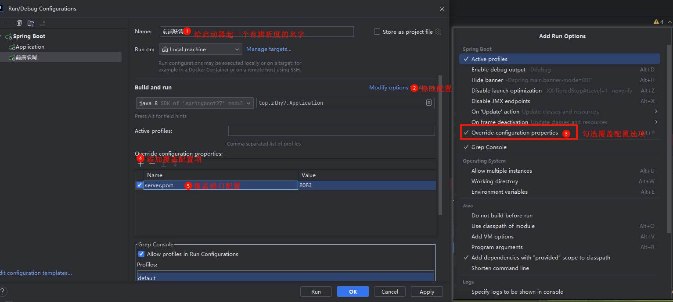Image resolution: width=673 pixels, height=302 pixels.
Task: Add a new override property with plus icon
Action: pos(140,164)
